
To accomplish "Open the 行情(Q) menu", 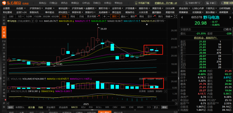I will (53, 3).
